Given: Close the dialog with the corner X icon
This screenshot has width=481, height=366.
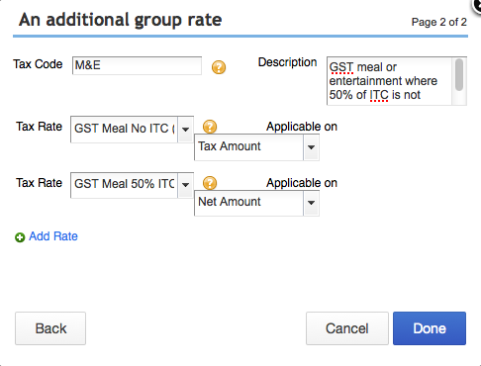Looking at the screenshot, I should (477, 5).
